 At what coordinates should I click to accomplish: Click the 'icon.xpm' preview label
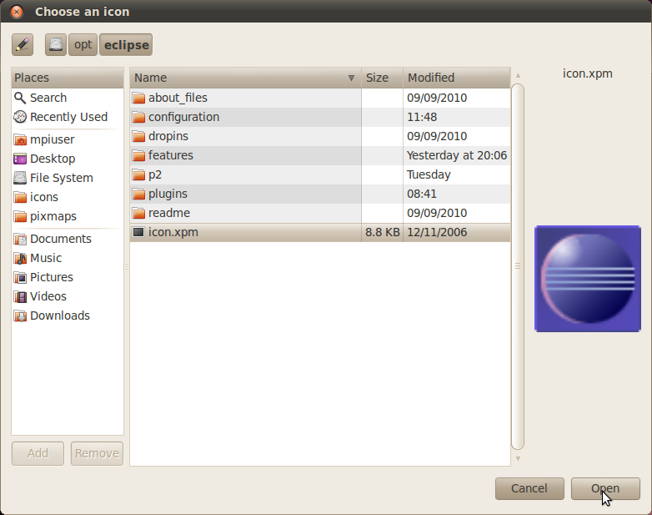587,73
